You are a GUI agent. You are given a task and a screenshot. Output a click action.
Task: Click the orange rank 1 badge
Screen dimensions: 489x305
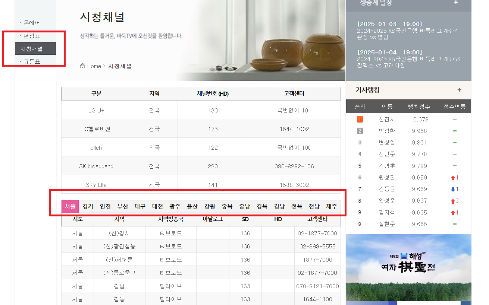(360, 119)
